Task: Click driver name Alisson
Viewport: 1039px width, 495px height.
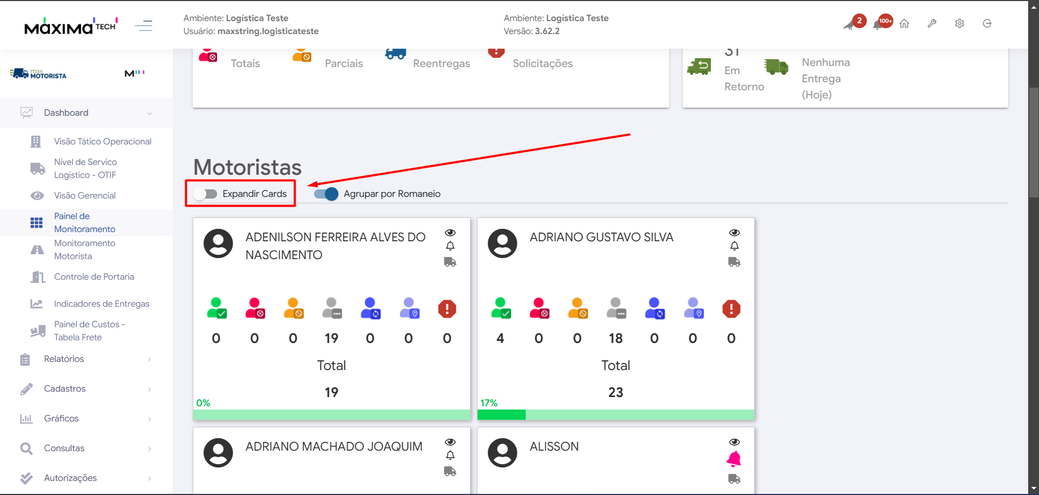Action: [554, 446]
